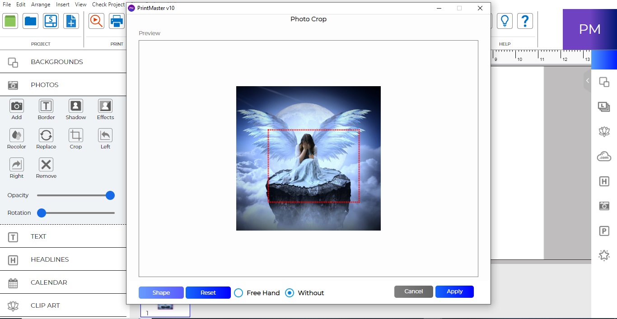Expand the CLIP ART panel section

coord(63,305)
